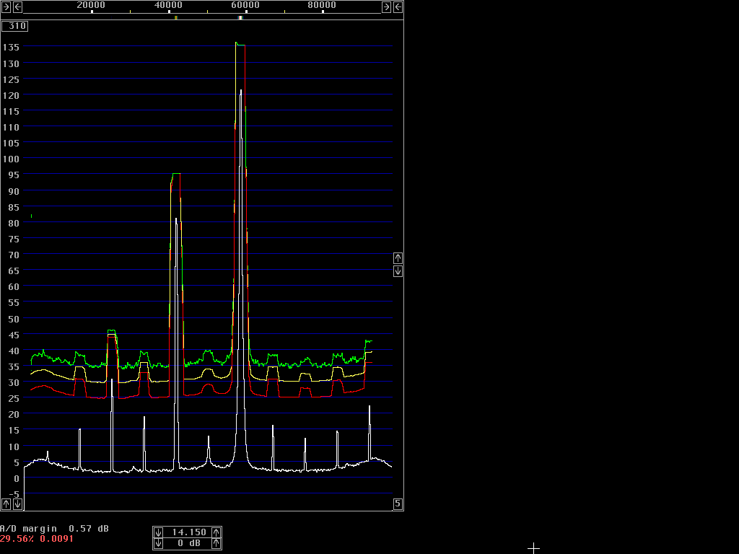Click the down-arrow below the -5 axis label
This screenshot has width=739, height=554.
click(17, 504)
